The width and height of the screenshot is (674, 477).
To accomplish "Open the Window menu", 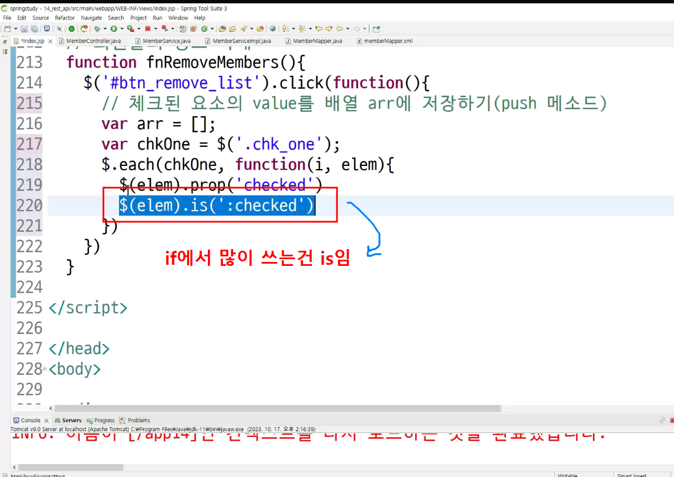I will pyautogui.click(x=178, y=18).
